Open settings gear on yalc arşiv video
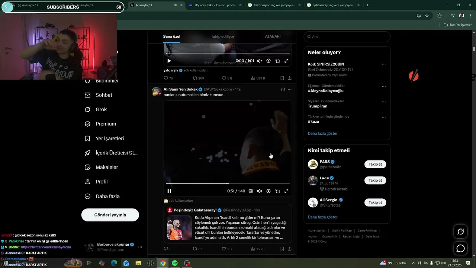Viewport: 476px width, 268px height. click(x=268, y=61)
